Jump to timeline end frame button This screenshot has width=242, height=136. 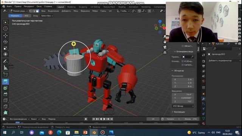pyautogui.click(x=112, y=119)
